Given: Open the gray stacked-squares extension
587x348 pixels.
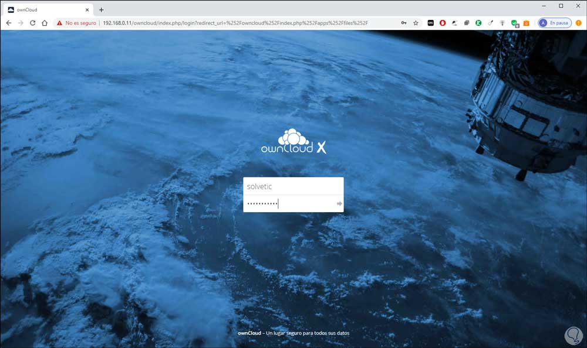Looking at the screenshot, I should 467,23.
